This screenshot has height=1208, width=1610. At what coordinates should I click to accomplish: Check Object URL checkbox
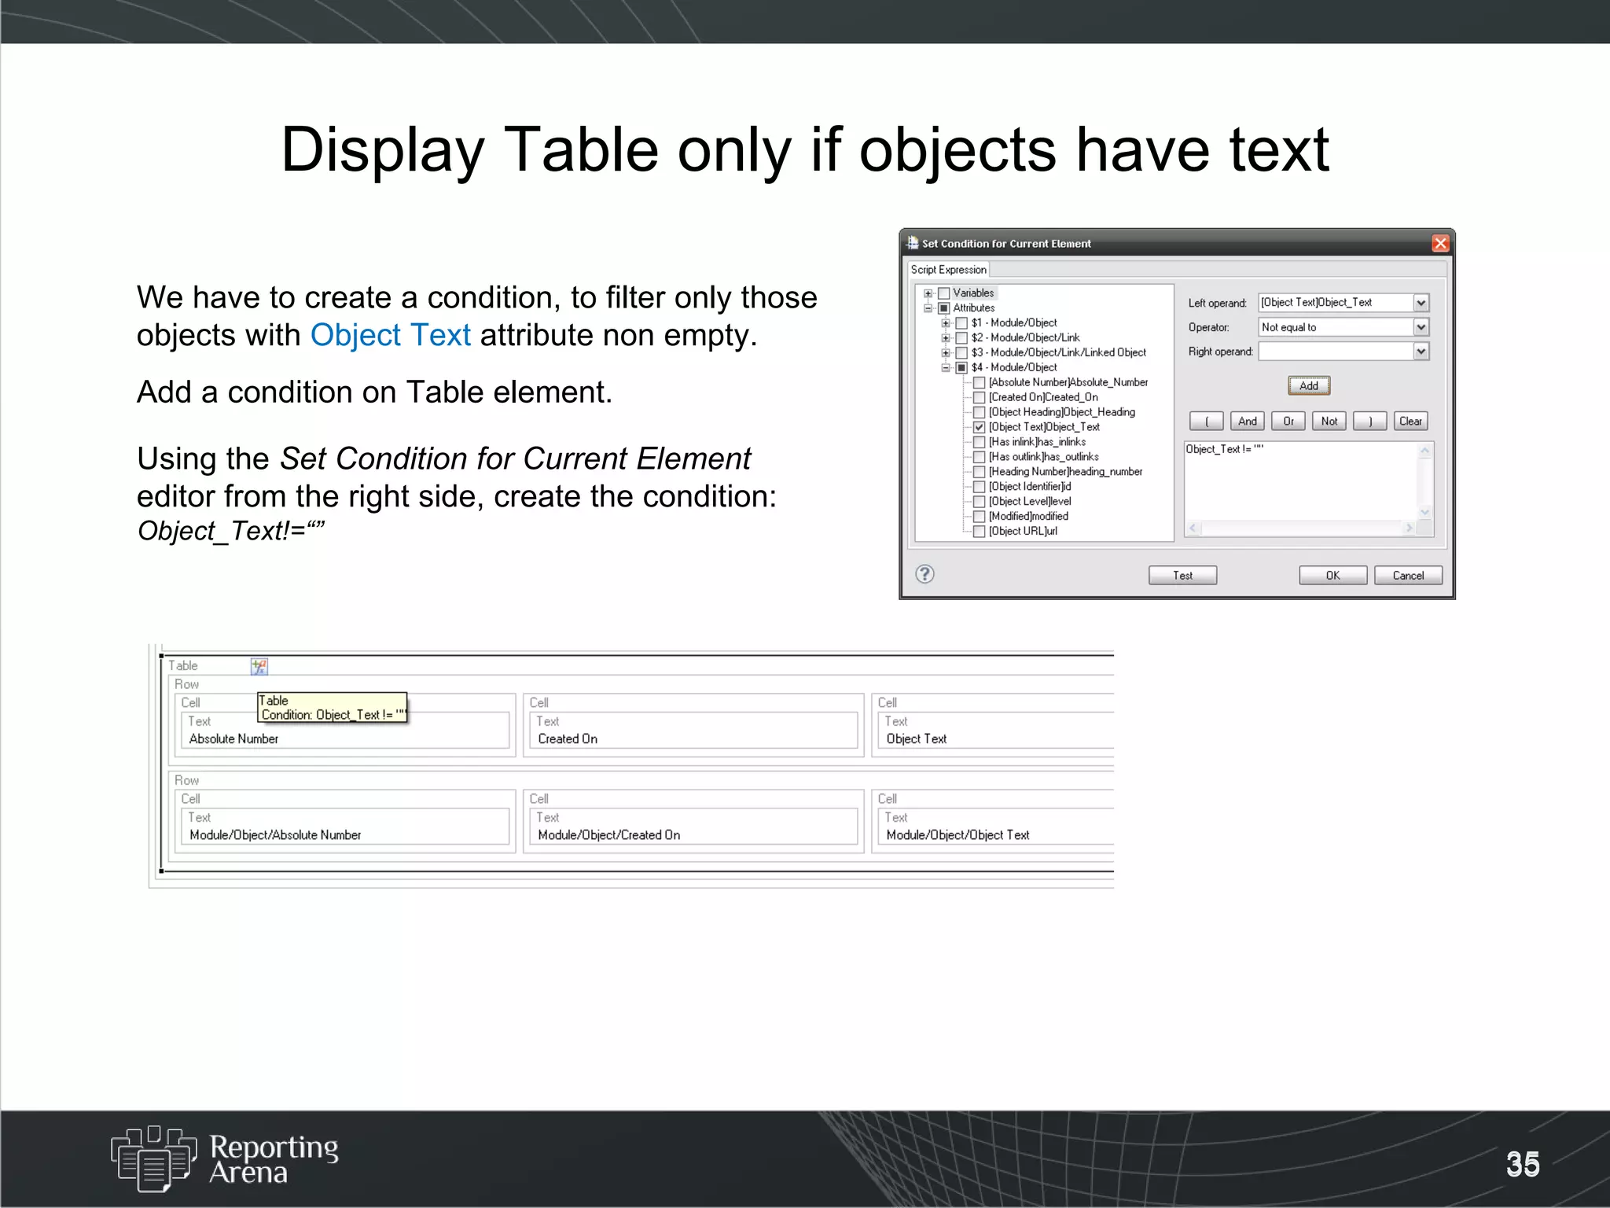point(980,532)
